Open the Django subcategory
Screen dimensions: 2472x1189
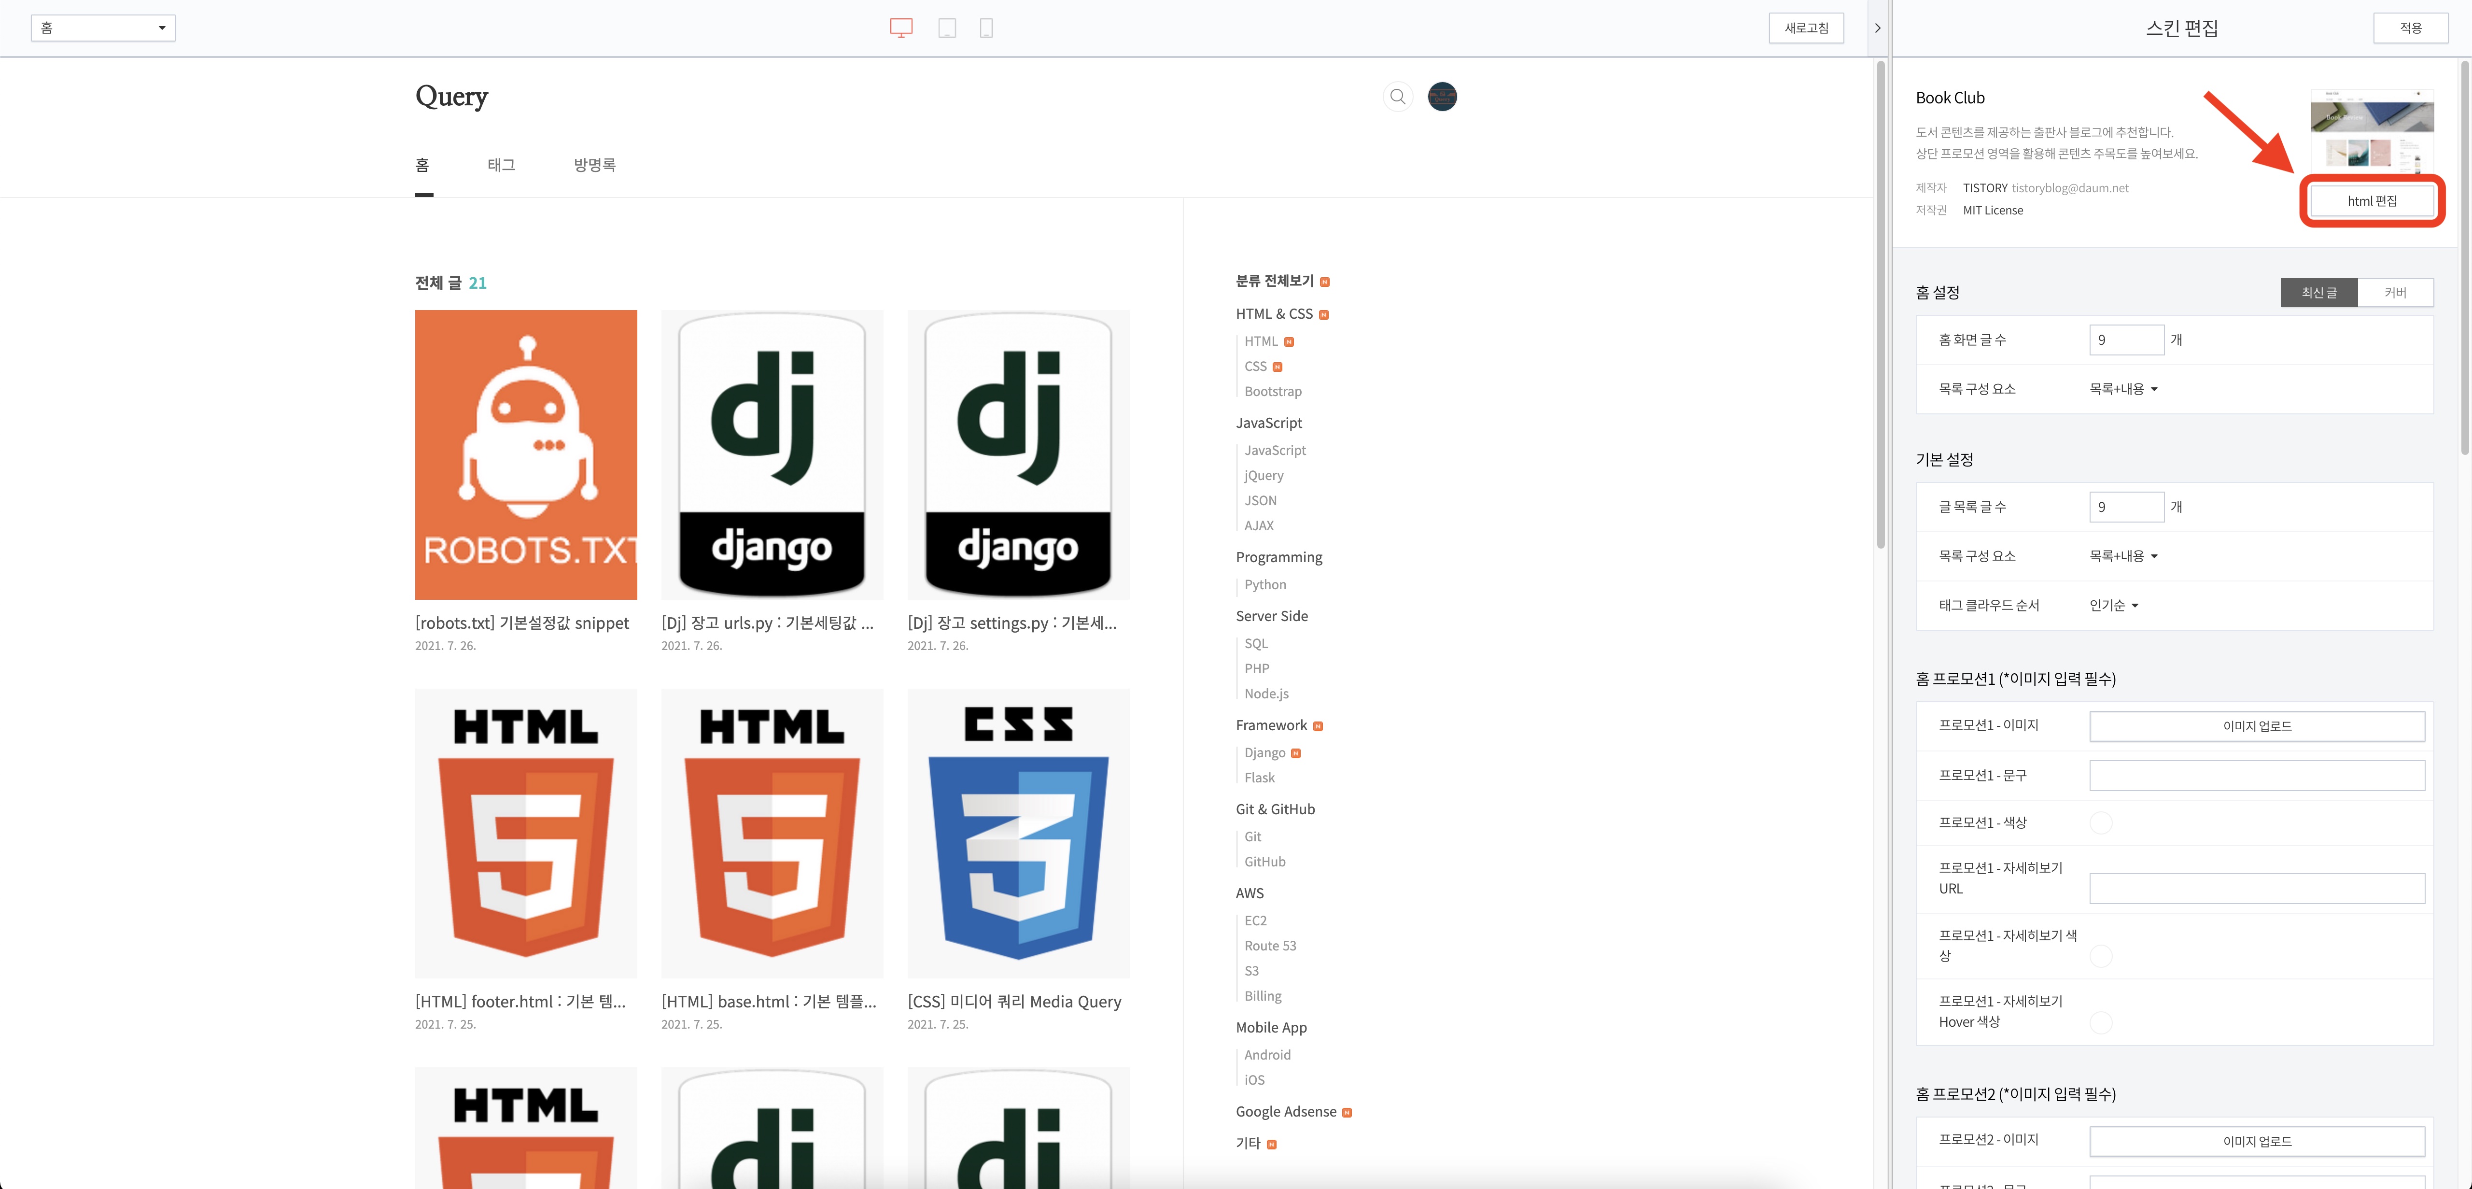1264,752
